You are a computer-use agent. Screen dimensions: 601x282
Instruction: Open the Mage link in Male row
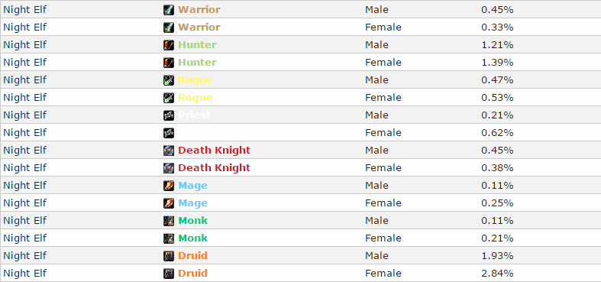(192, 185)
